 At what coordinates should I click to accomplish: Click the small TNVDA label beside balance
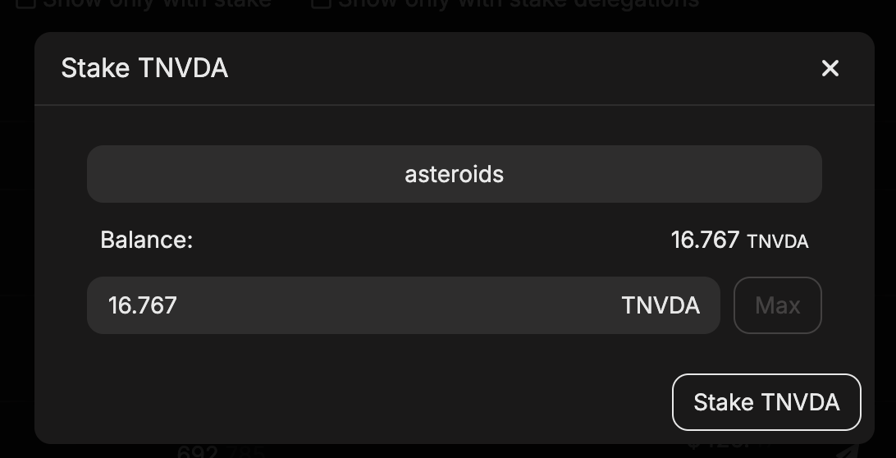click(777, 241)
